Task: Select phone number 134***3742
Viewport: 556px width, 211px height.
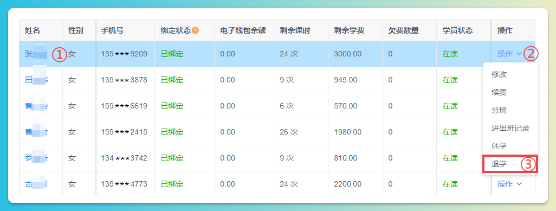Action: [x=124, y=158]
